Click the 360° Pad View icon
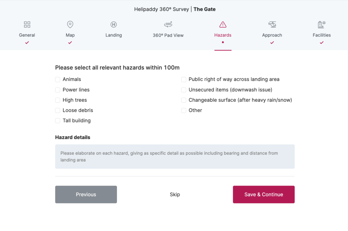 click(x=168, y=24)
